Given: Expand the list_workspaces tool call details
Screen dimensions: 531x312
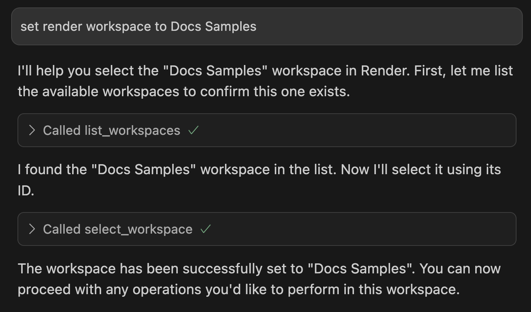Looking at the screenshot, I should (x=112, y=130).
